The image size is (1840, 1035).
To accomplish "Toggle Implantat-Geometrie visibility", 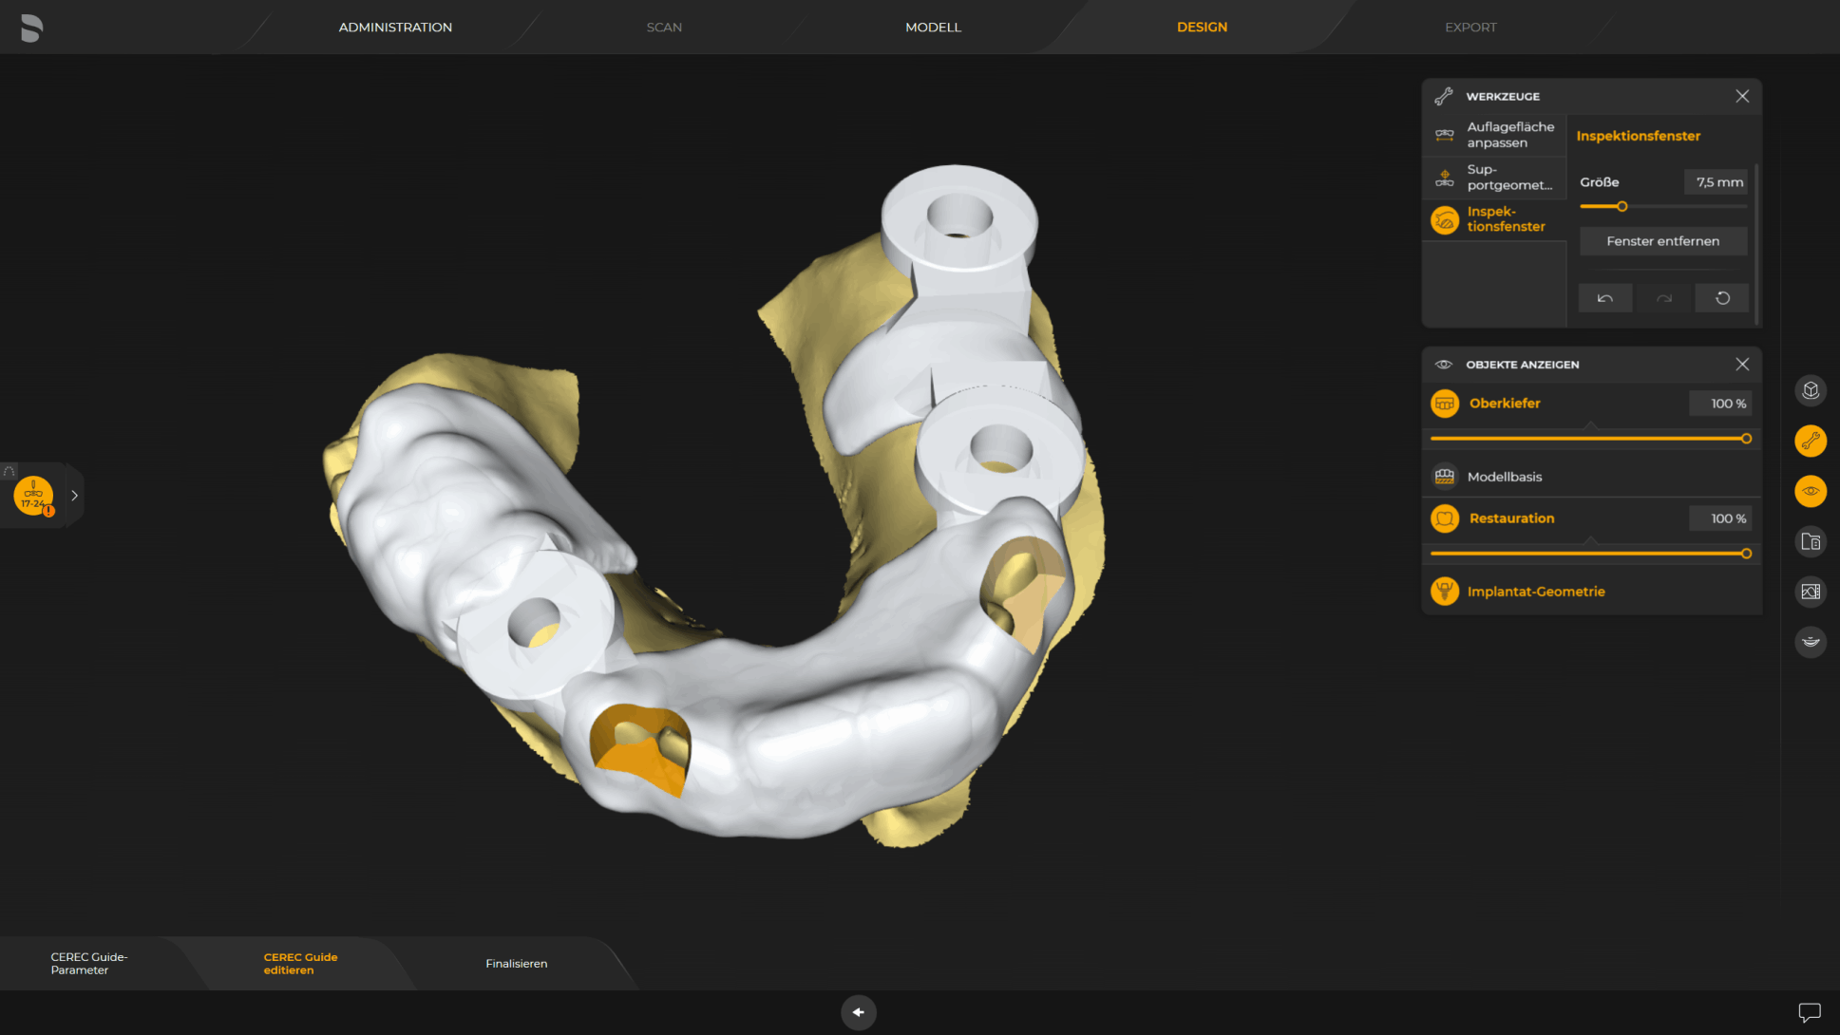I will (x=1445, y=592).
